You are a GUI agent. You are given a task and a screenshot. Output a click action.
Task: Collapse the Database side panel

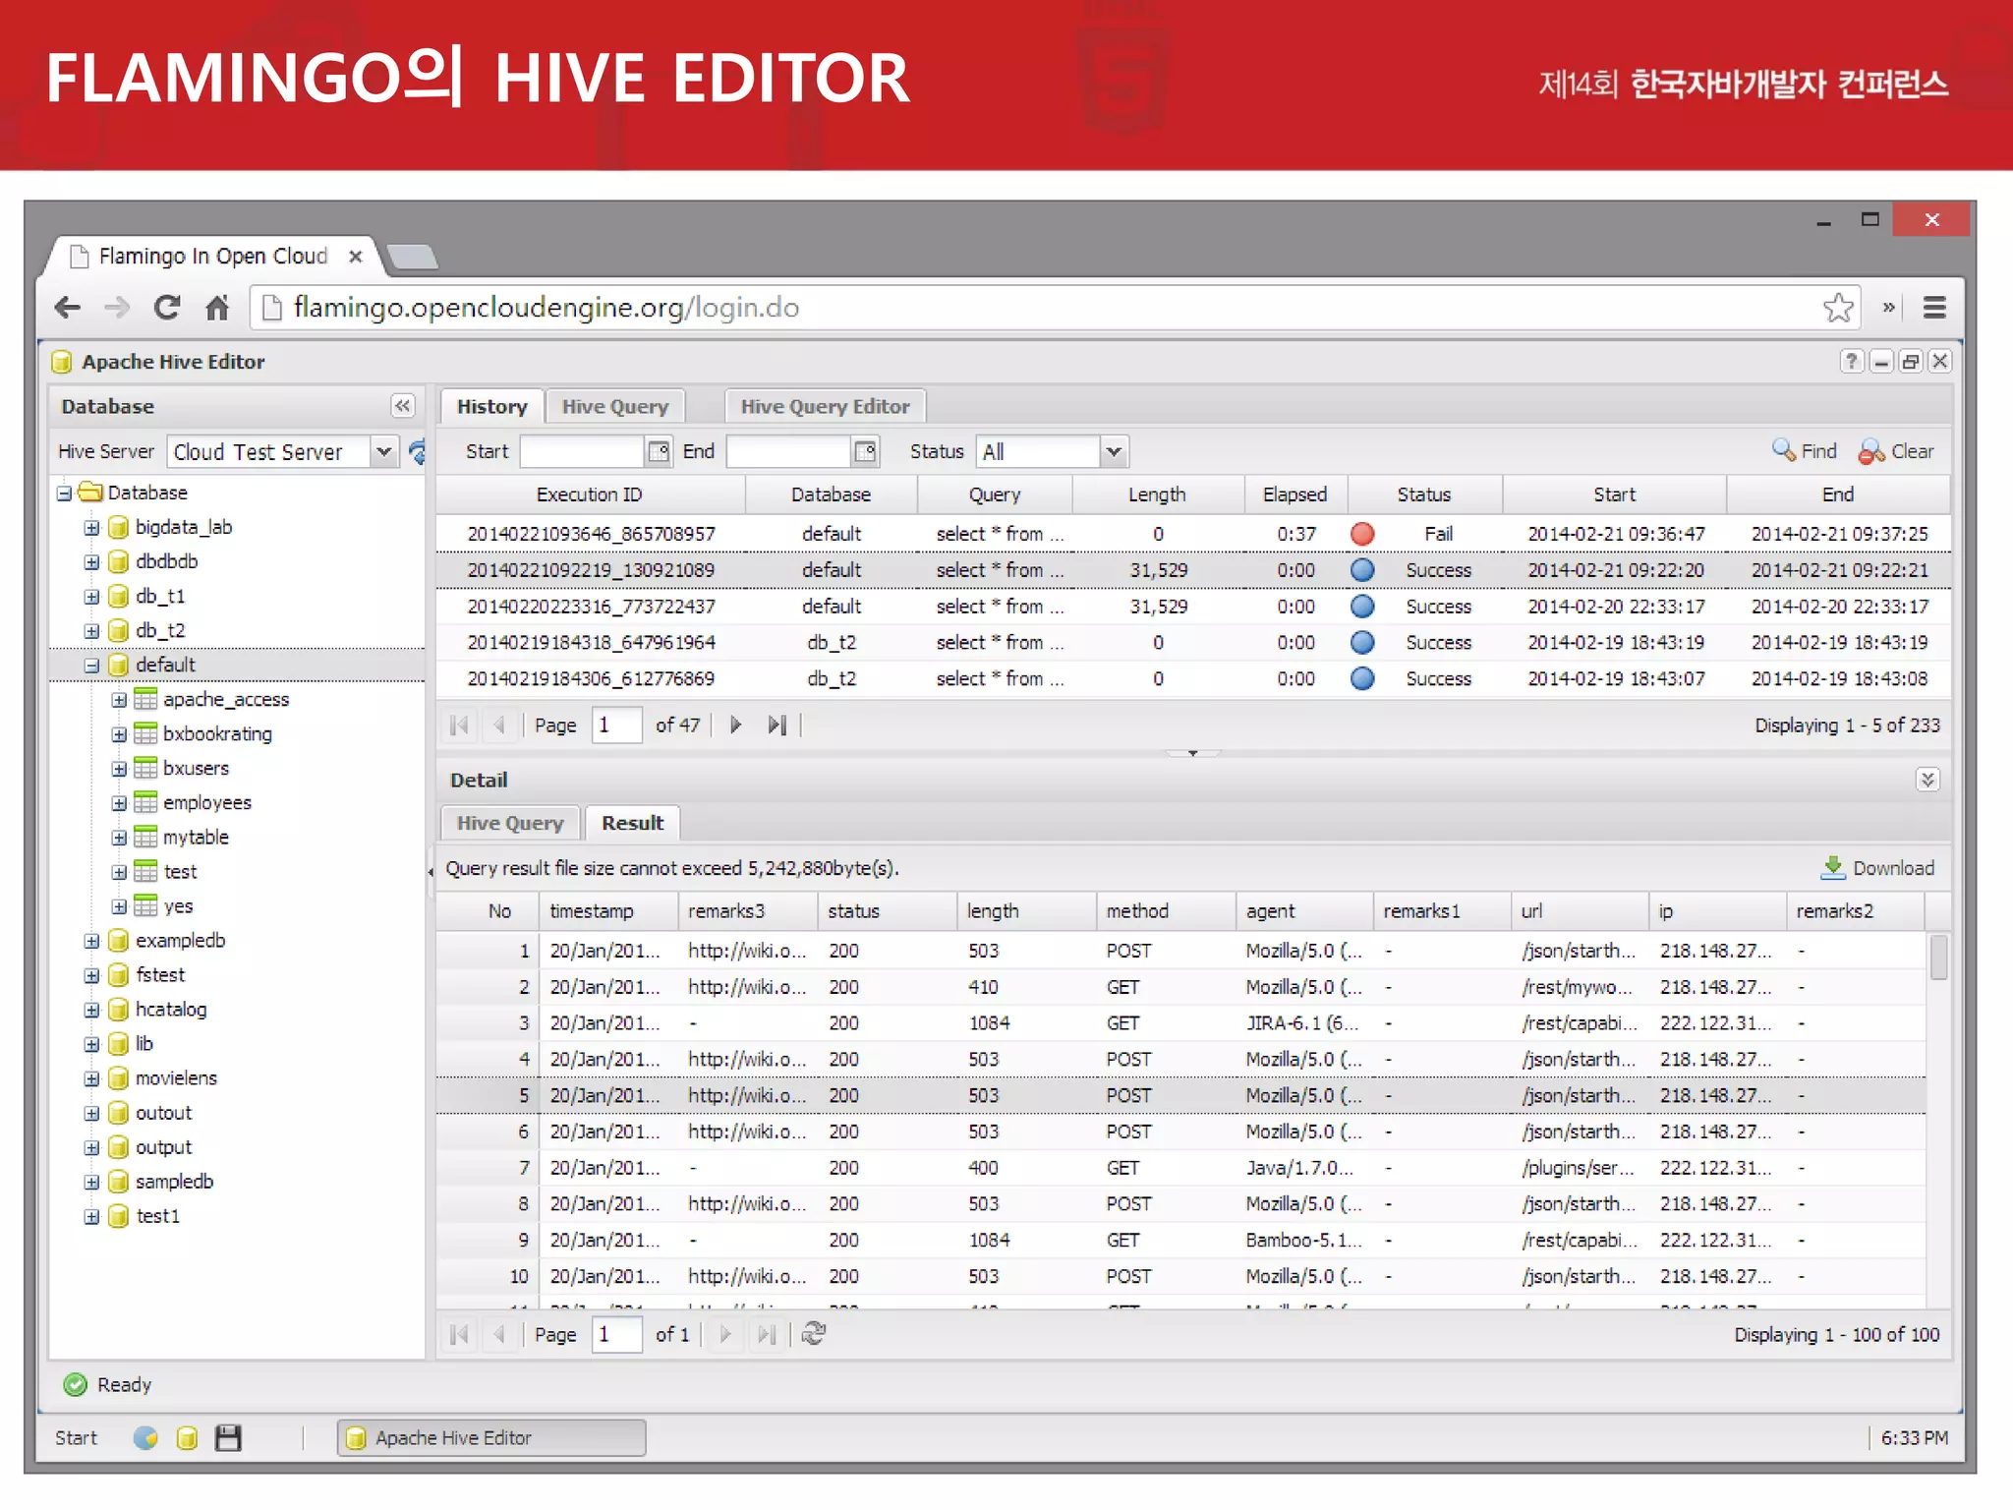pos(403,406)
